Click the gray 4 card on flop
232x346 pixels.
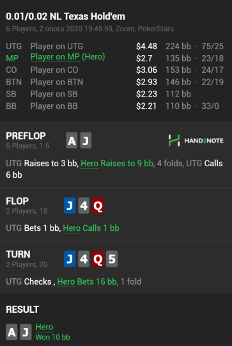[x=84, y=205]
